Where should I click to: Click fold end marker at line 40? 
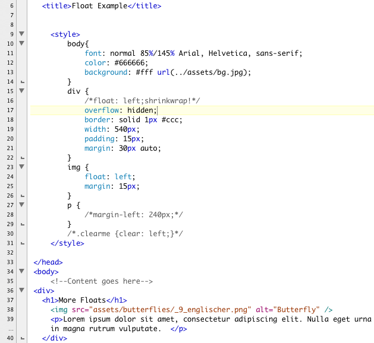(22, 338)
